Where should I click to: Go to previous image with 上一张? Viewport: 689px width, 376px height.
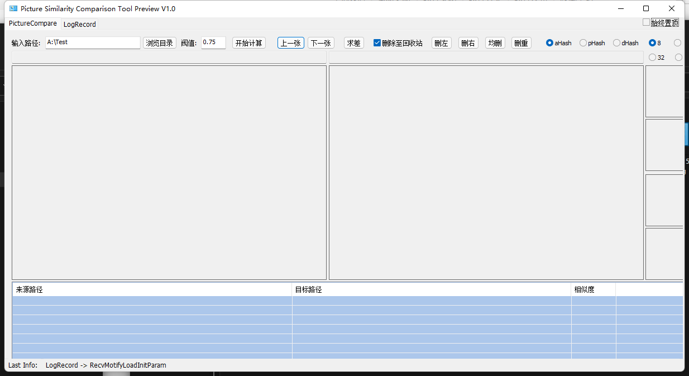click(290, 43)
